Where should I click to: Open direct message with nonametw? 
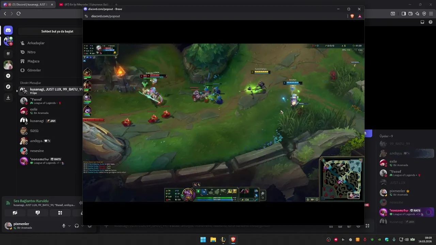(50, 161)
